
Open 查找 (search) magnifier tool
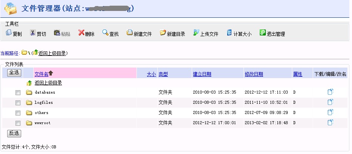click(105, 33)
